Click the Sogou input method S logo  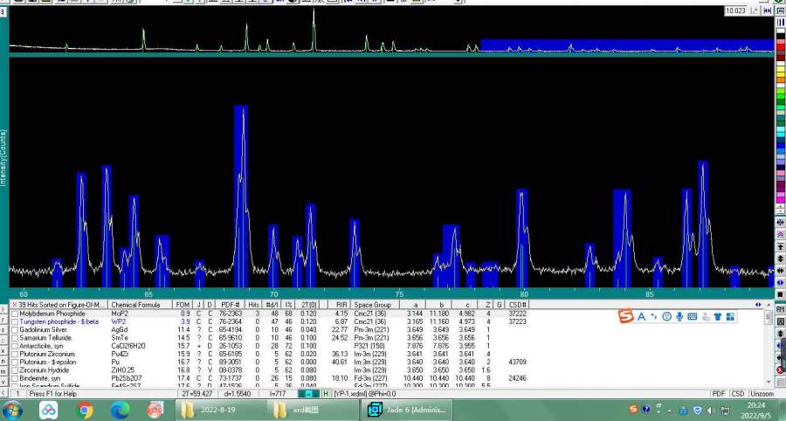625,315
